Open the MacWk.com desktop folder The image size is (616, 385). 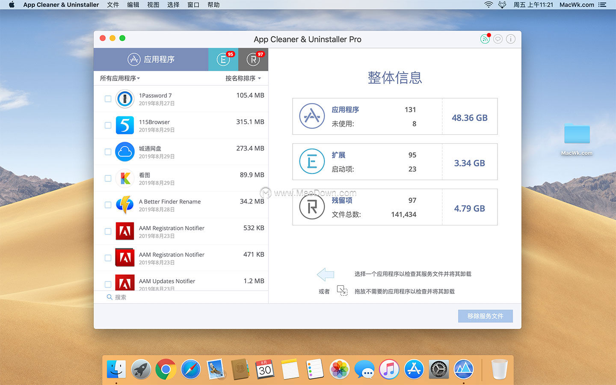click(x=577, y=134)
